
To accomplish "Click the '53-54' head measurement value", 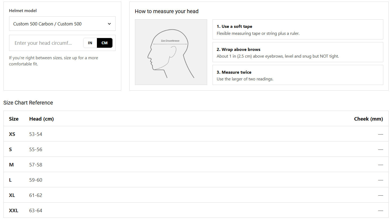I will pos(36,134).
